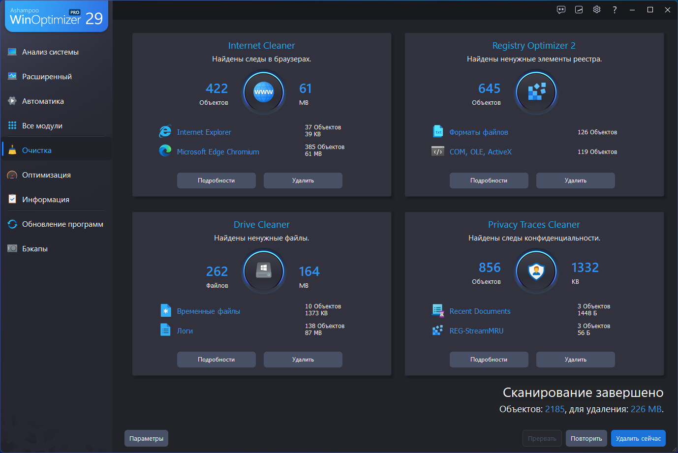Click Удалить under Registry Optimizer 2

click(x=576, y=181)
